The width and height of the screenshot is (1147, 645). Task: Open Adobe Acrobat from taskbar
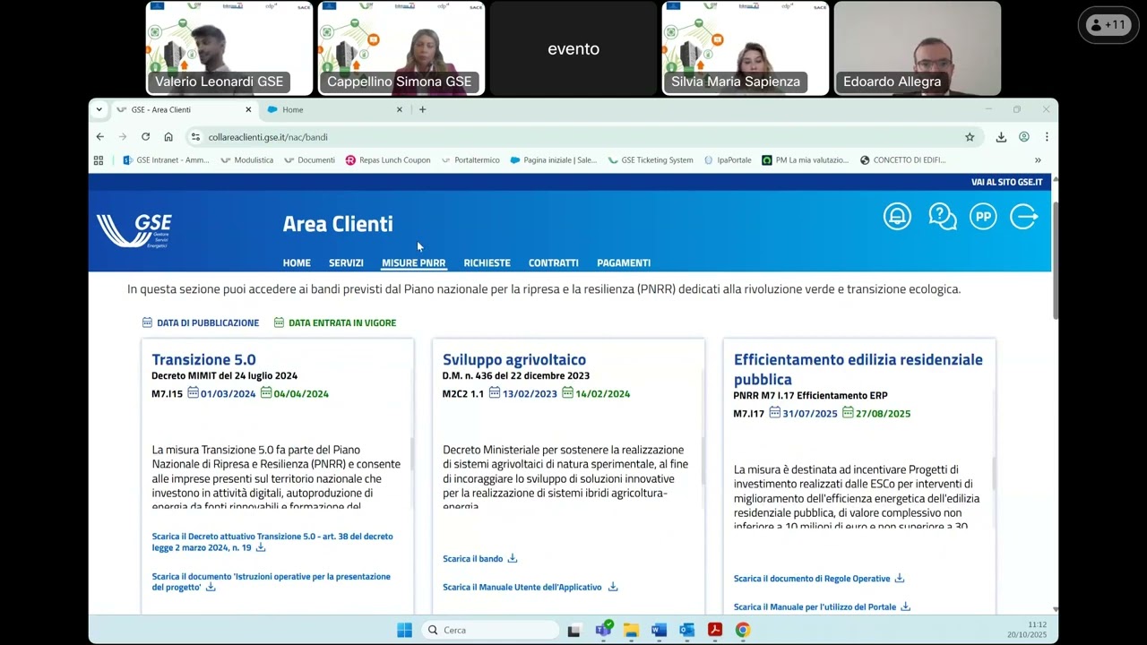[x=715, y=630]
